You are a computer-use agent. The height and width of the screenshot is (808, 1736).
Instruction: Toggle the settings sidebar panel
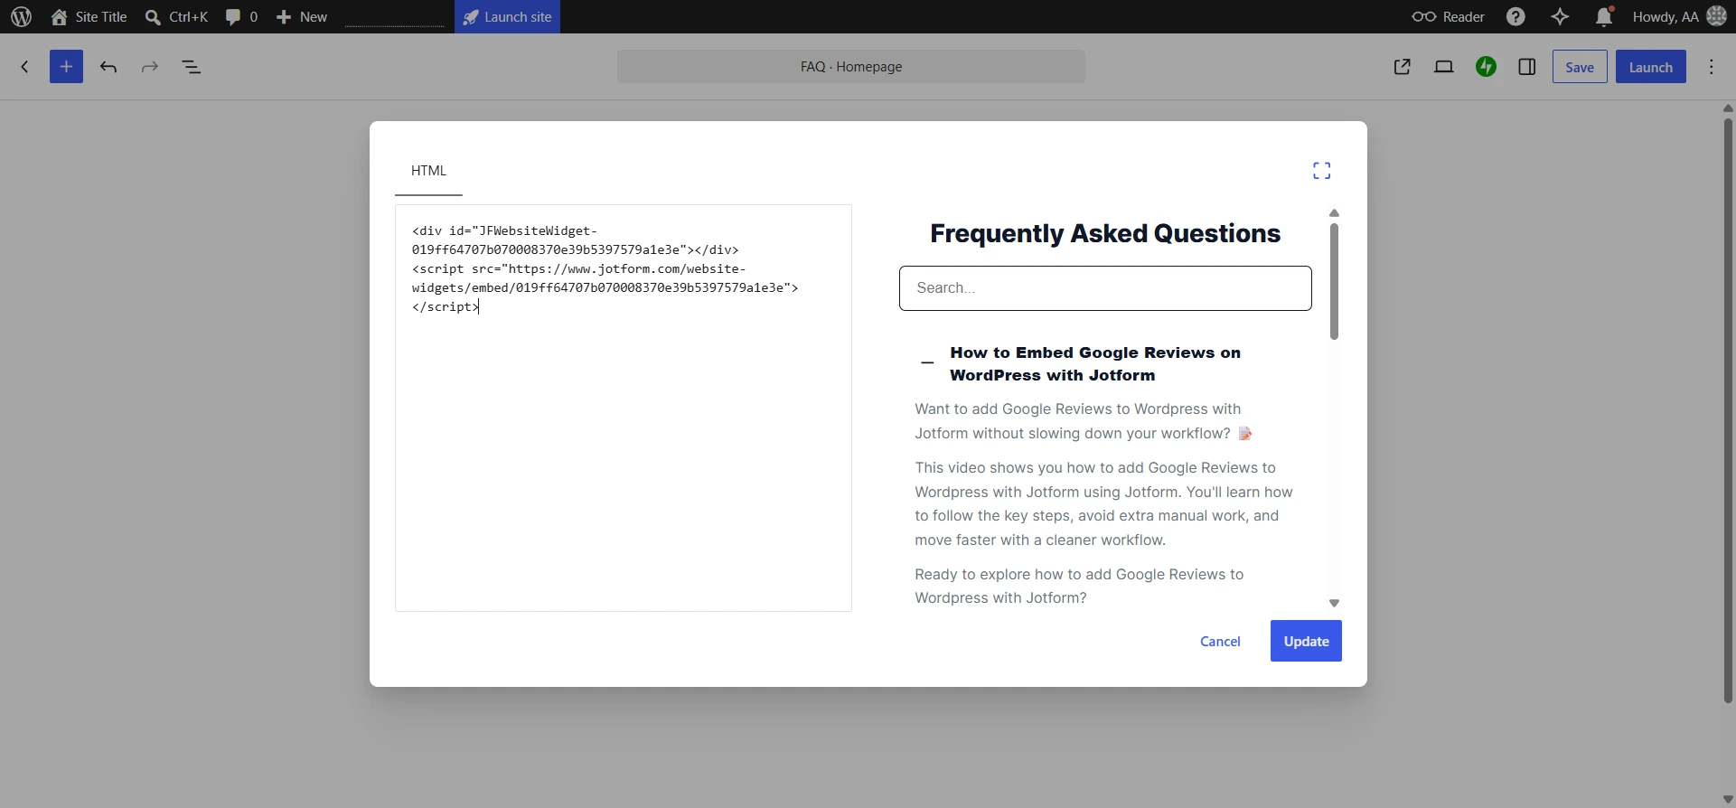[1527, 67]
